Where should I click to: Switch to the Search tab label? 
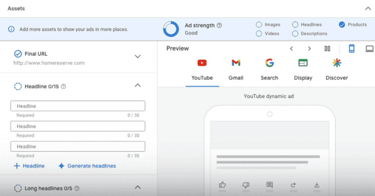[270, 78]
